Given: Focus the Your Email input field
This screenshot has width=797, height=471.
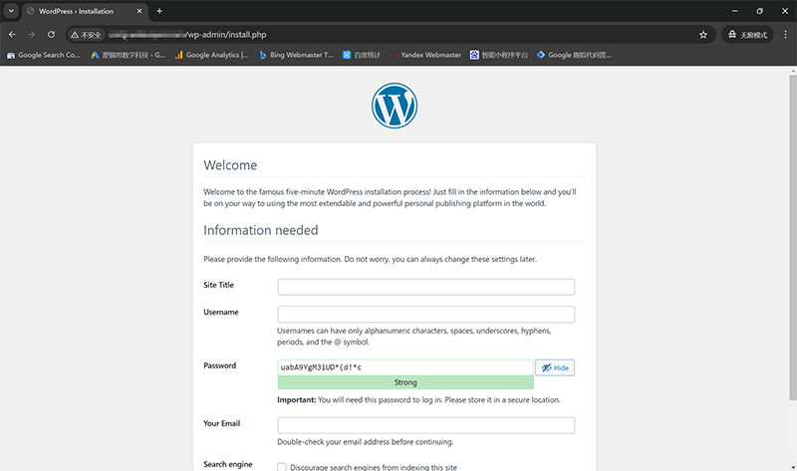Looking at the screenshot, I should pyautogui.click(x=426, y=425).
